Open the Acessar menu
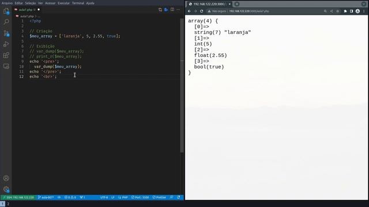 (x=50, y=3)
